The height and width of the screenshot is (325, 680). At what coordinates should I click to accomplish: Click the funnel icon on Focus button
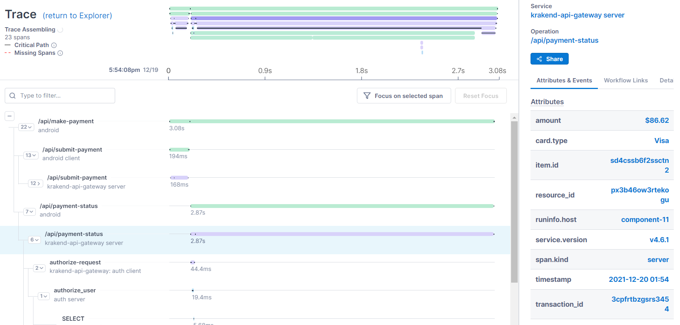367,96
